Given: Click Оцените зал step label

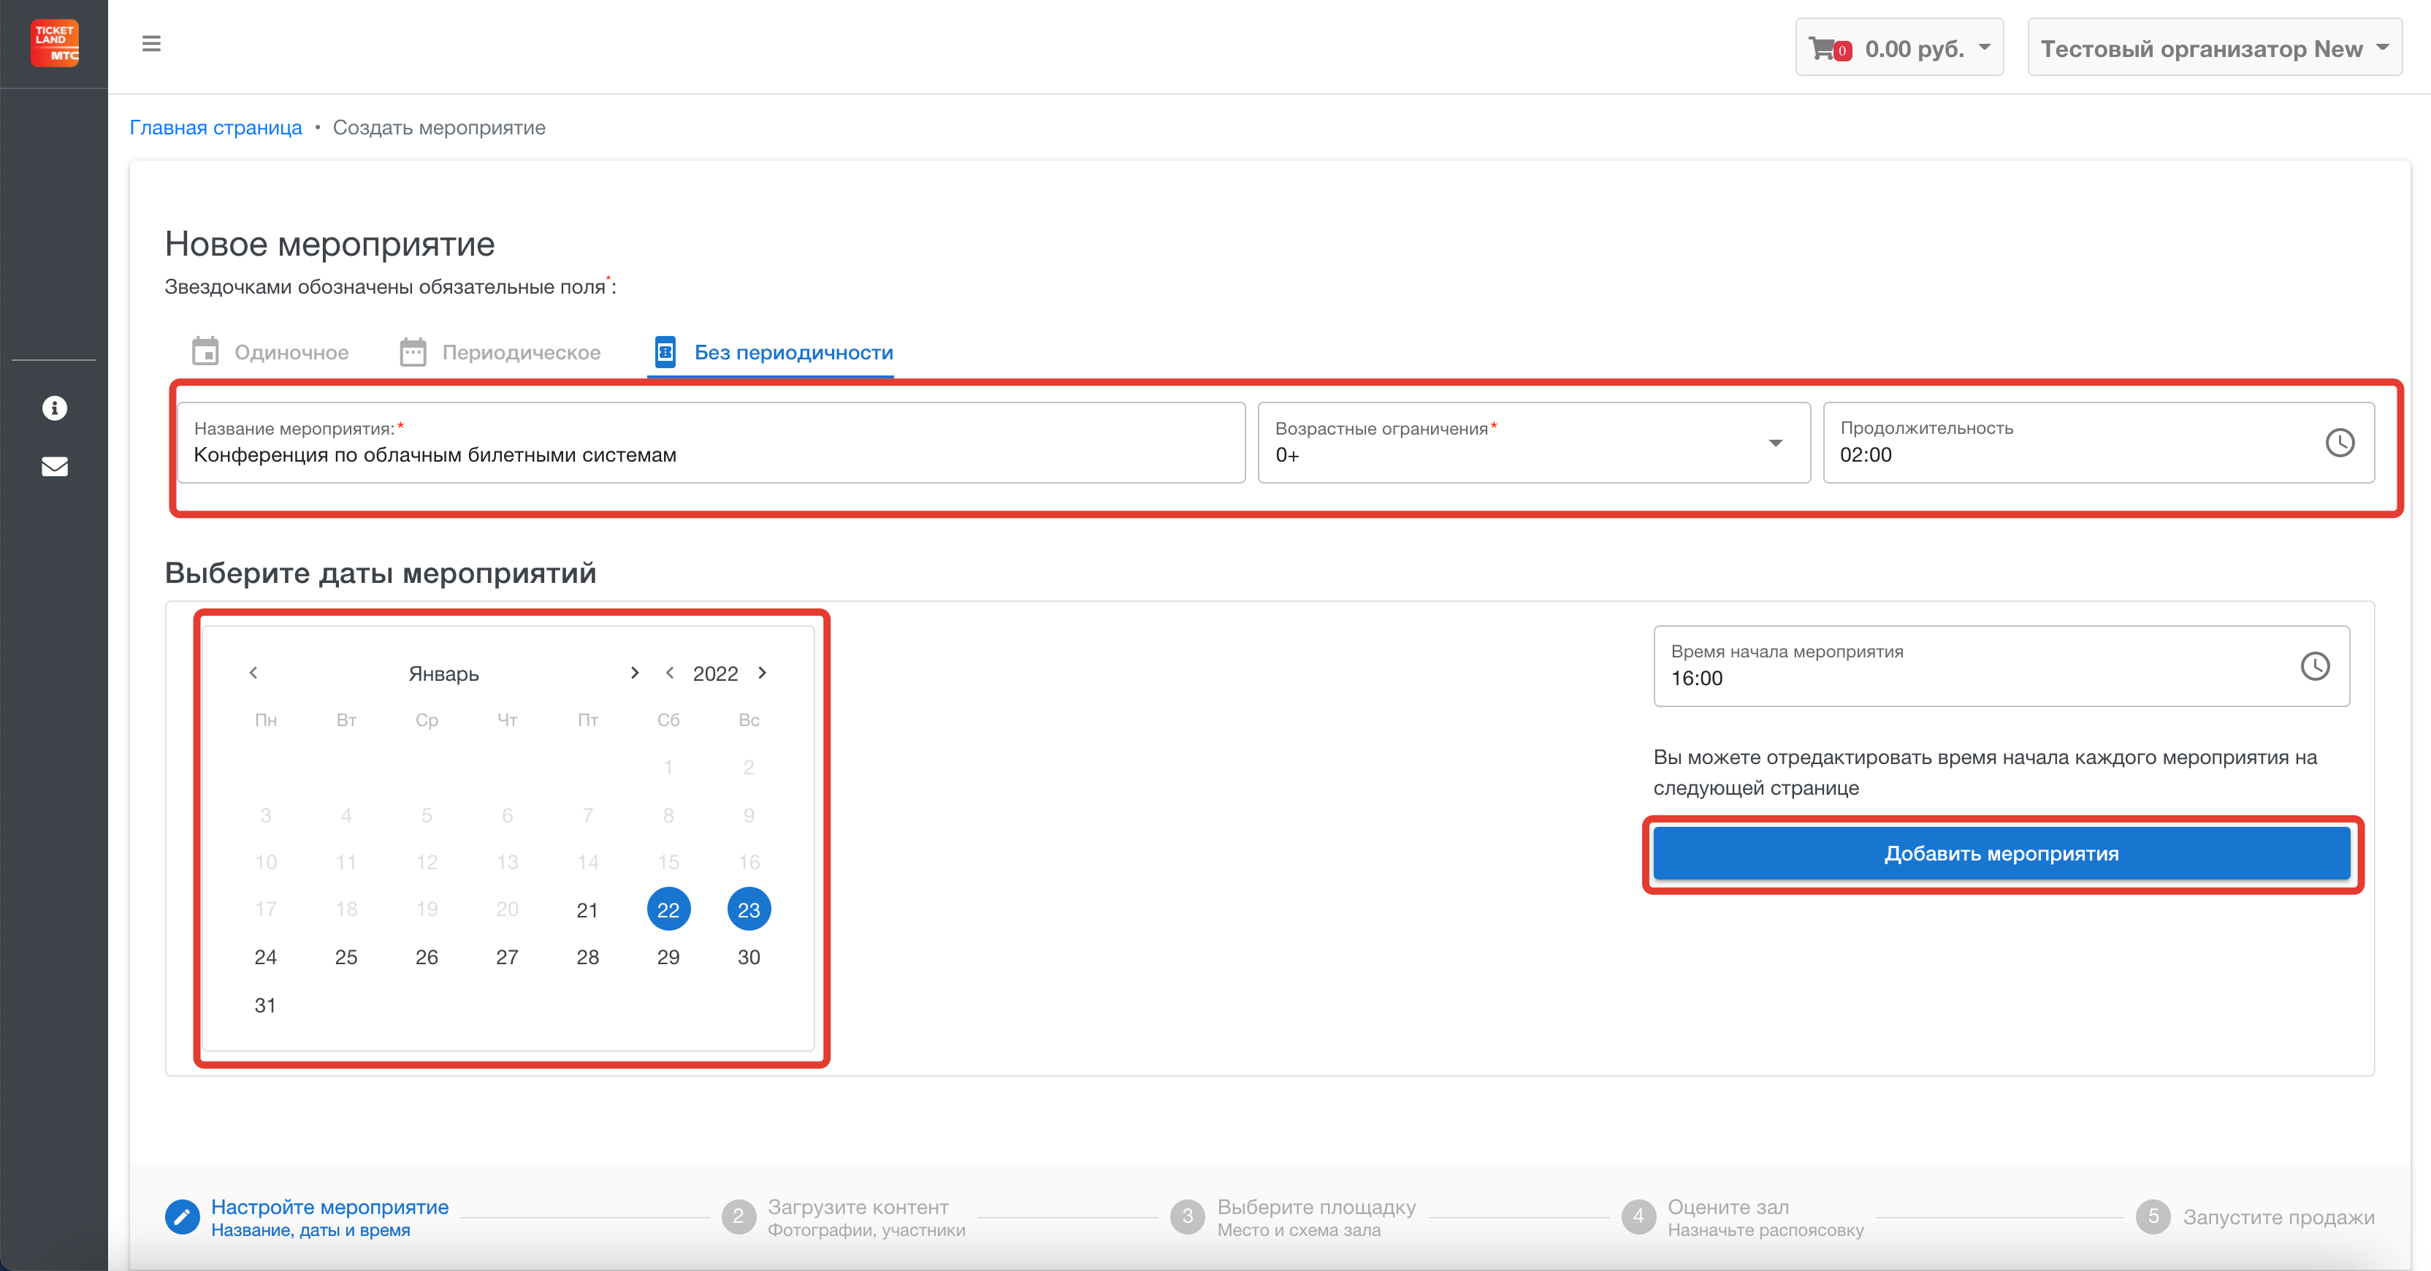Looking at the screenshot, I should point(1728,1207).
